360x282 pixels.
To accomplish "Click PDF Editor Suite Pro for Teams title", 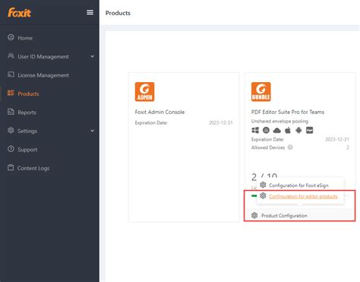I will tap(288, 112).
